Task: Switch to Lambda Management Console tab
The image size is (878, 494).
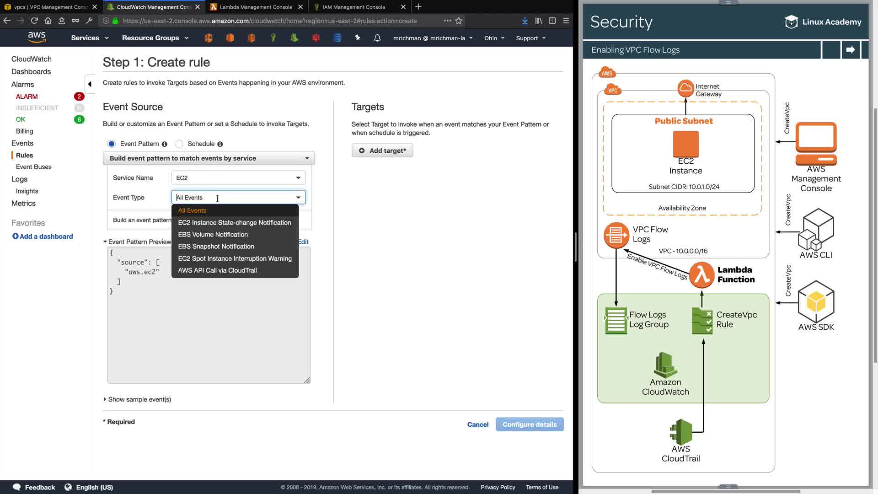Action: tap(256, 7)
